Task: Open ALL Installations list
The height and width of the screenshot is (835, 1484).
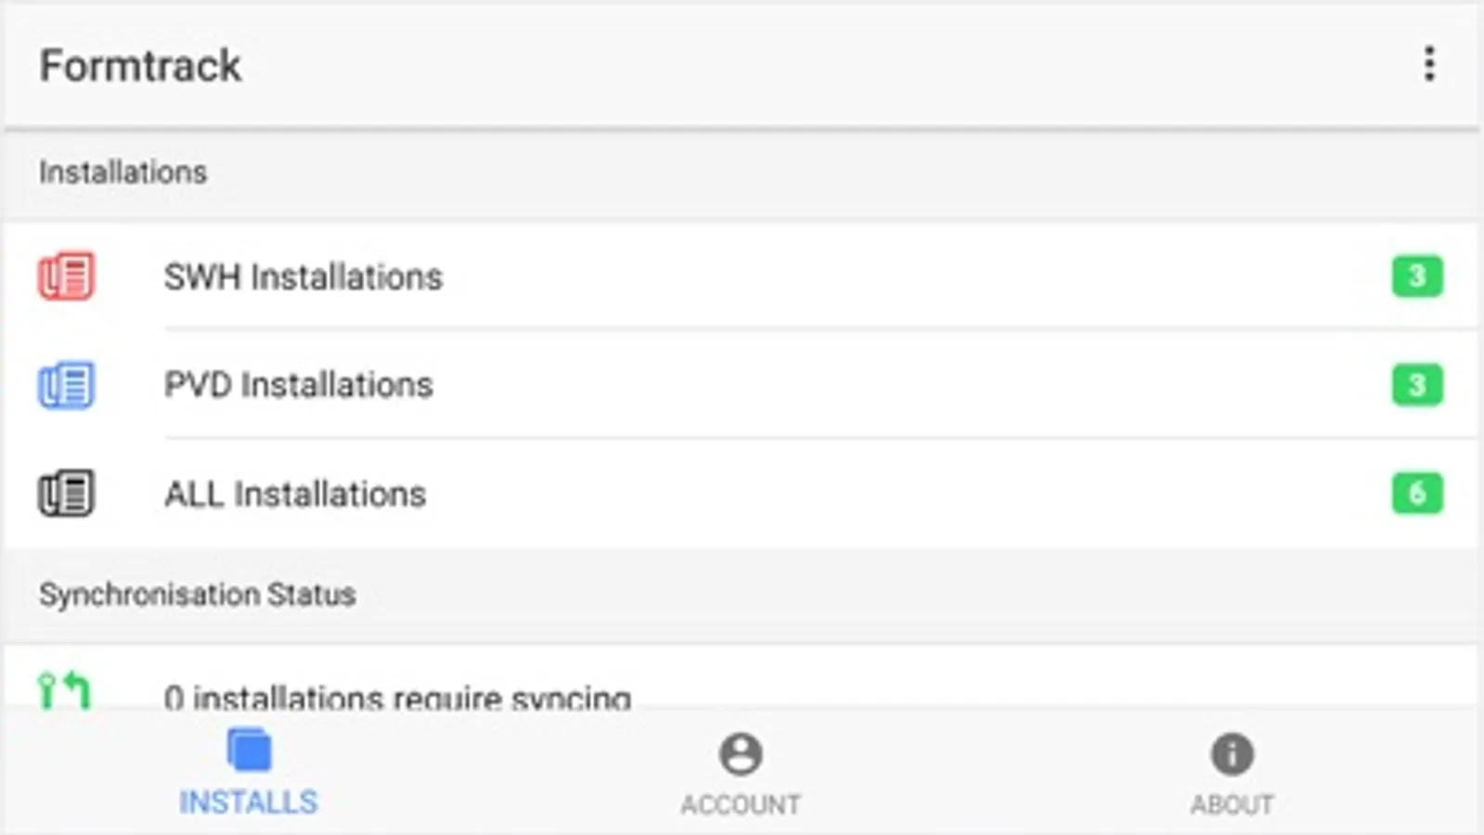Action: (295, 494)
